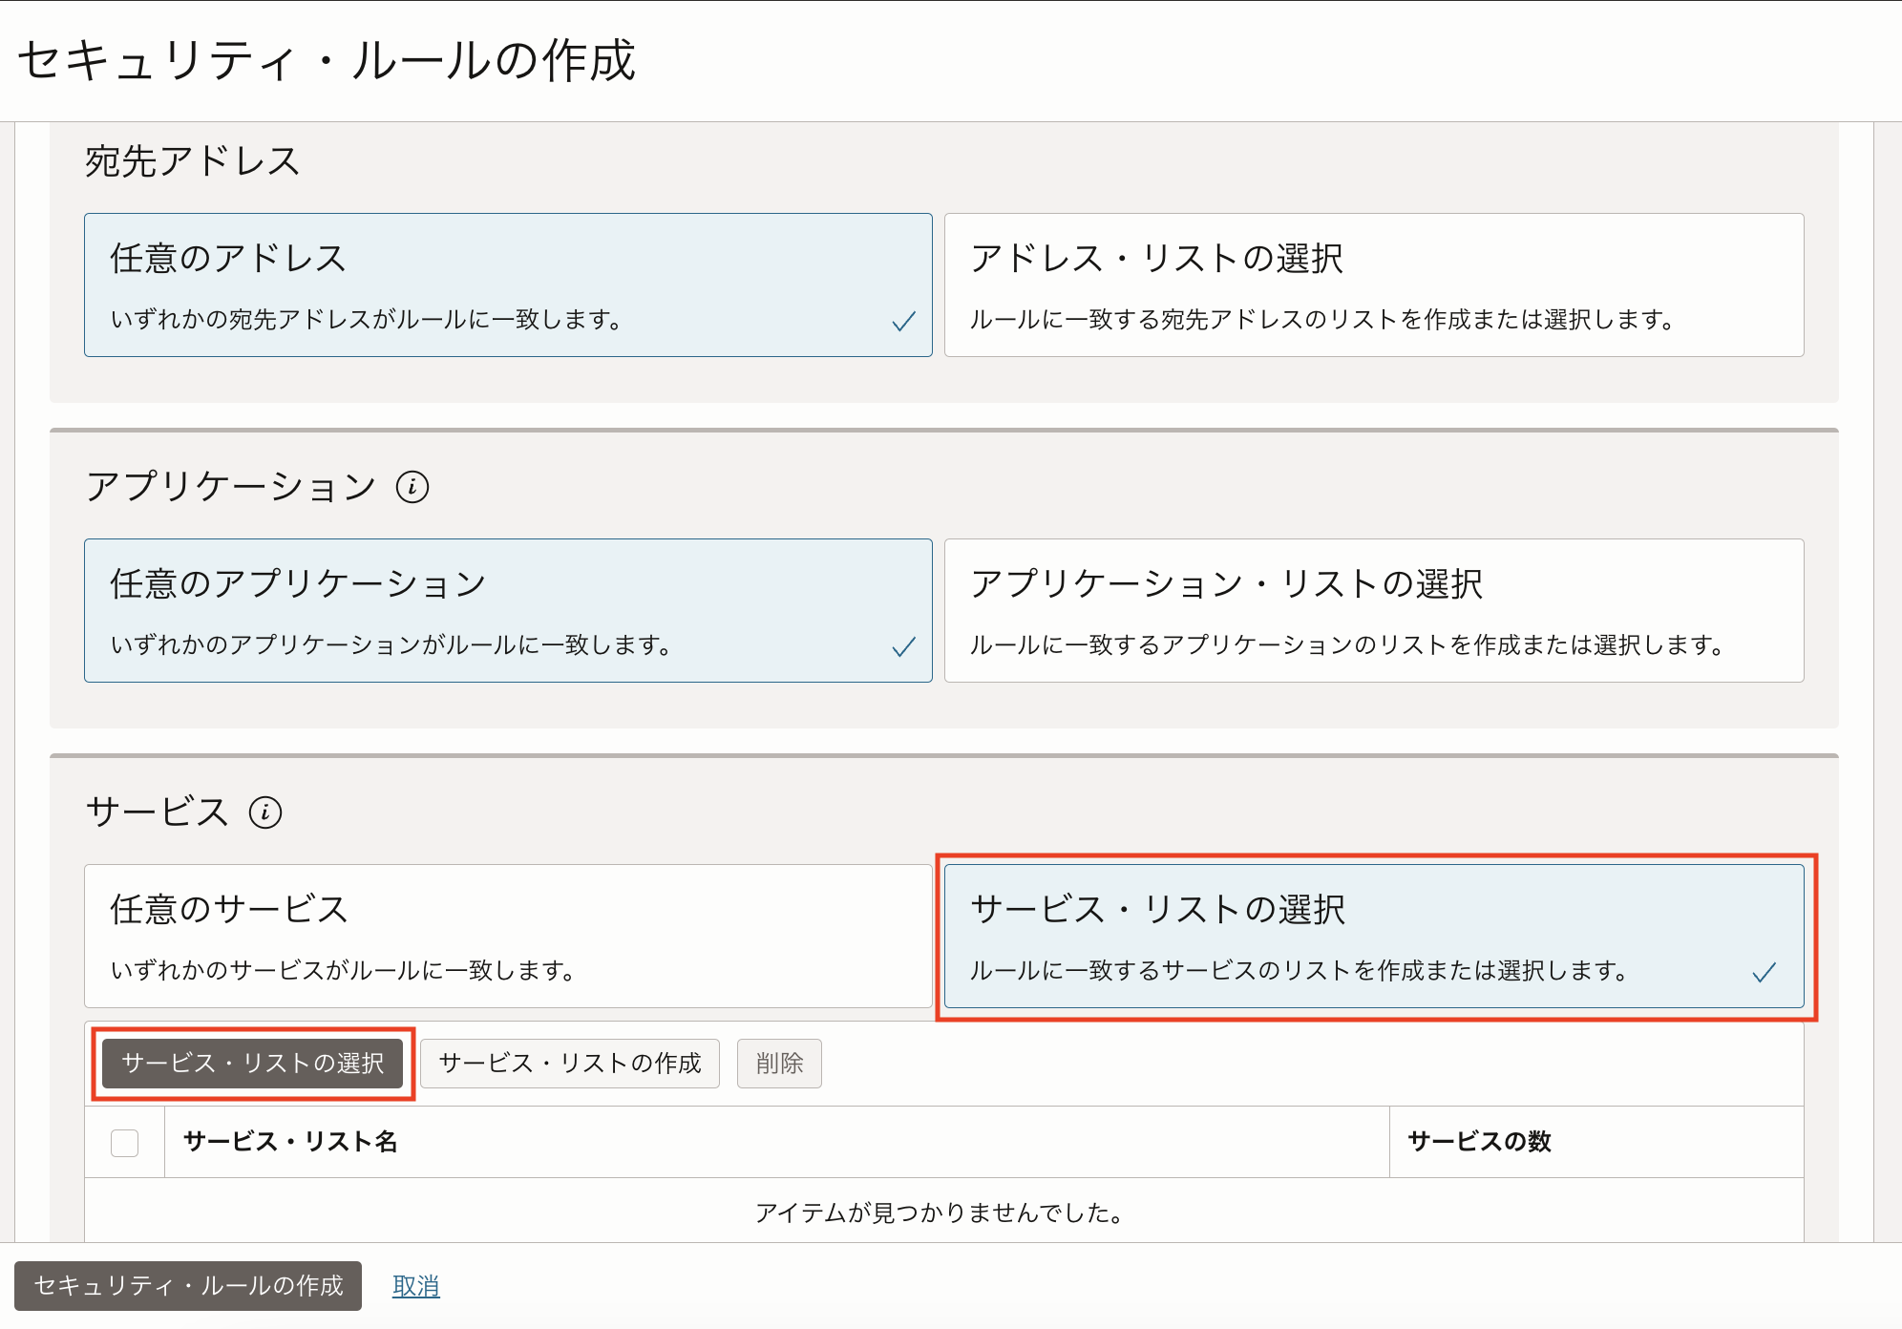Screen dimensions: 1902x1329
Task: Click the セキュリティ・ルールの作成 submit button
Action: click(x=188, y=1286)
